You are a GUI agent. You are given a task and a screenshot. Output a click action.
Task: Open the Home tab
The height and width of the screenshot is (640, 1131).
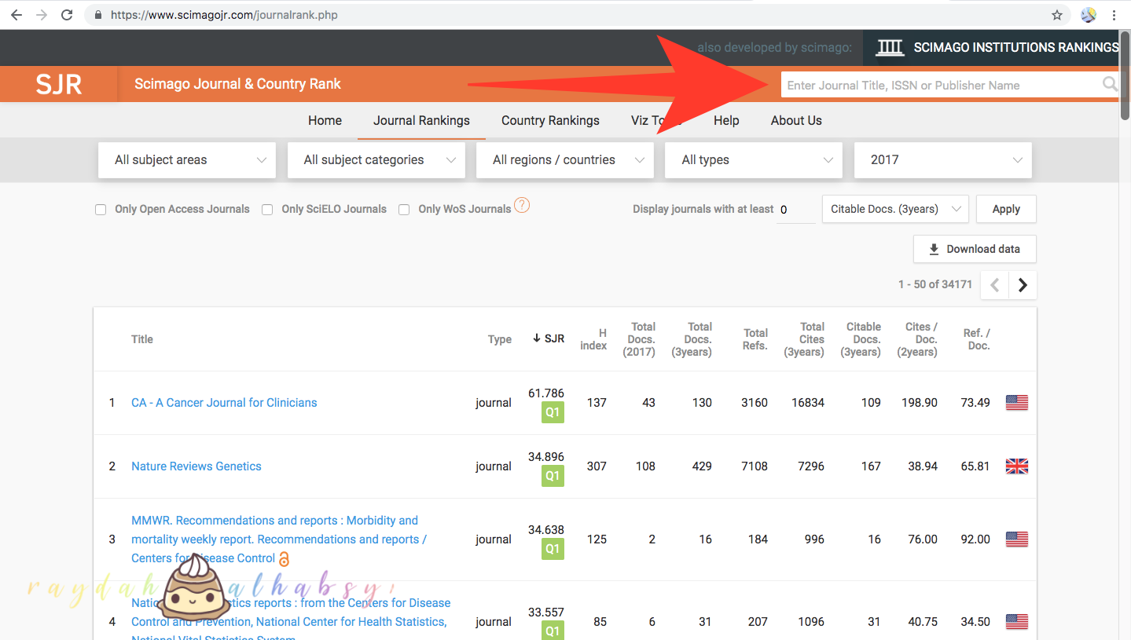(x=325, y=121)
